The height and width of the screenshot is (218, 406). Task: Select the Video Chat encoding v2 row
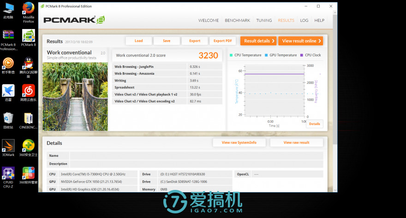click(167, 101)
